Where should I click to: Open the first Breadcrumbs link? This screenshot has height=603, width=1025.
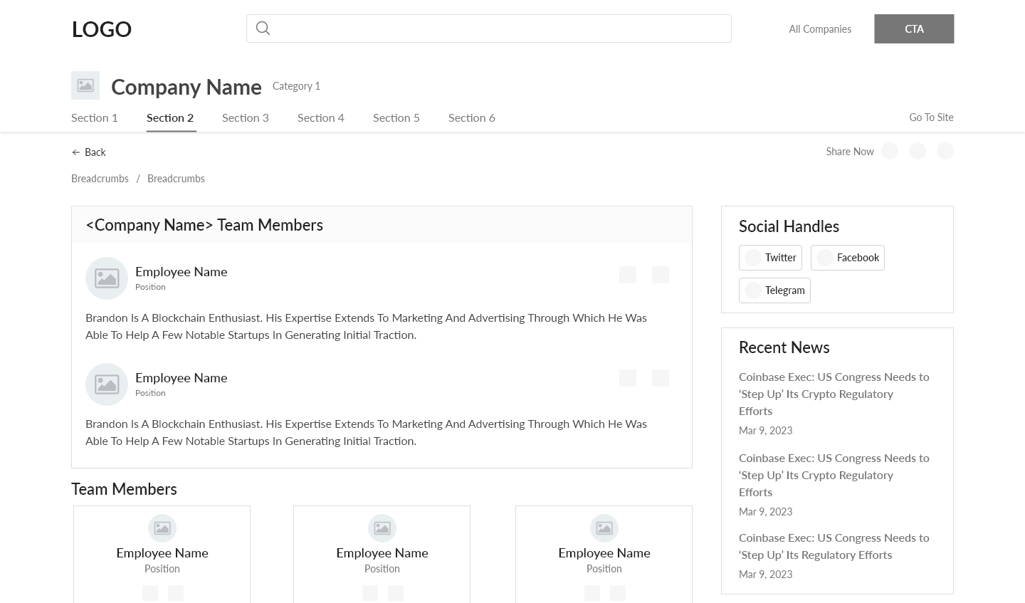tap(100, 179)
